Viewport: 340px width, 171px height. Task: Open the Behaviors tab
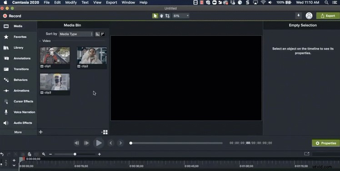pos(19,80)
